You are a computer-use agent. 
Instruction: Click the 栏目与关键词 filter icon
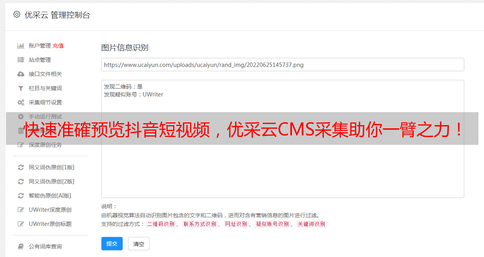pos(21,88)
